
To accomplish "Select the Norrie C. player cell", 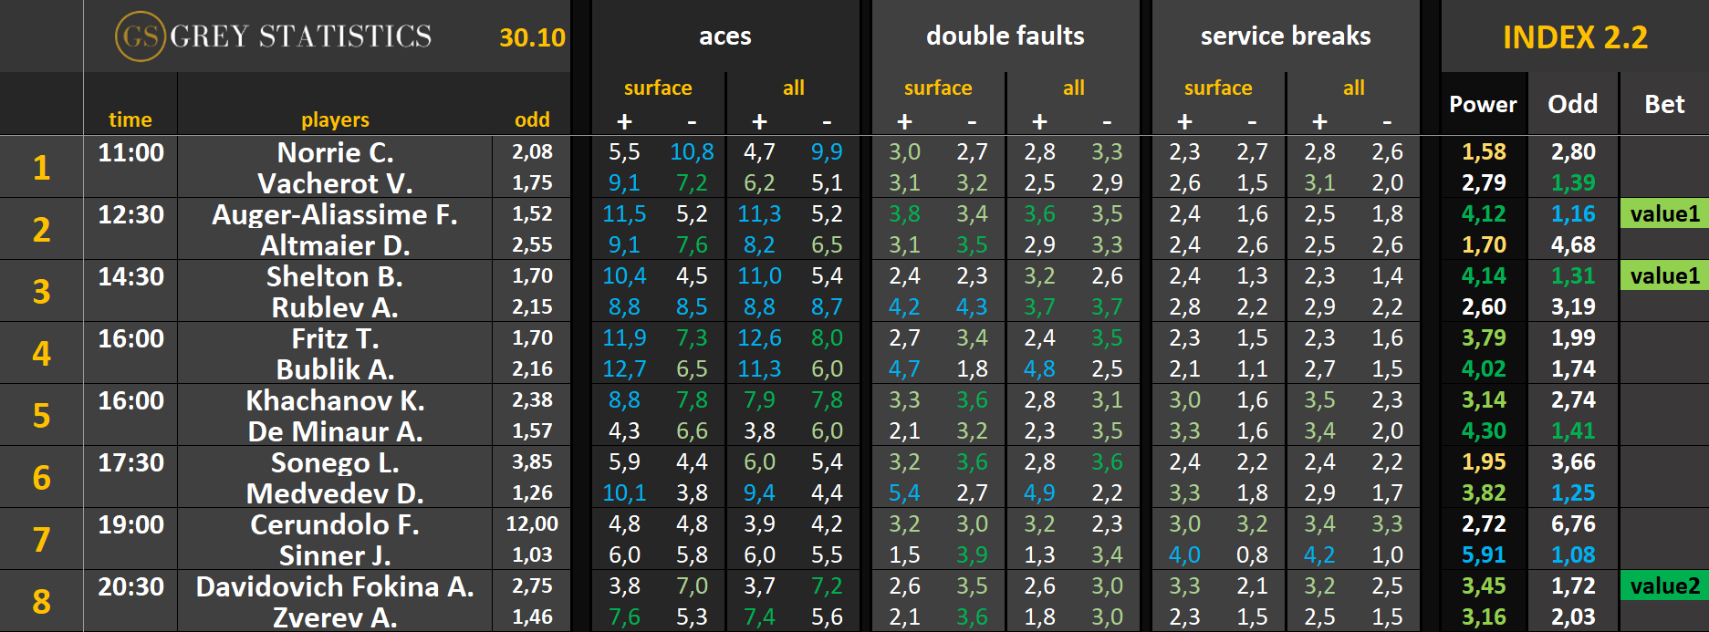I will [335, 152].
